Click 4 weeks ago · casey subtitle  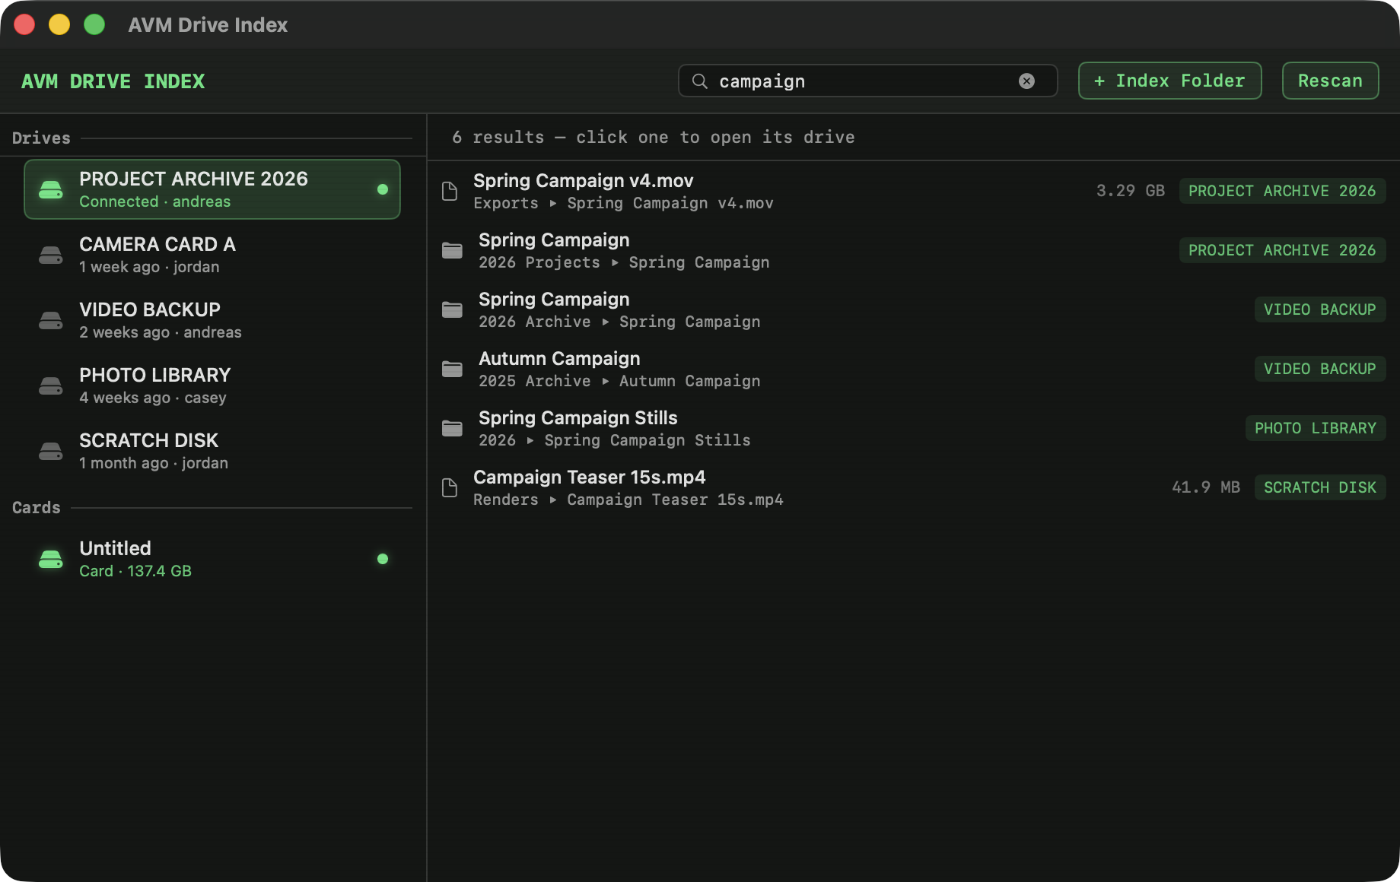click(153, 398)
